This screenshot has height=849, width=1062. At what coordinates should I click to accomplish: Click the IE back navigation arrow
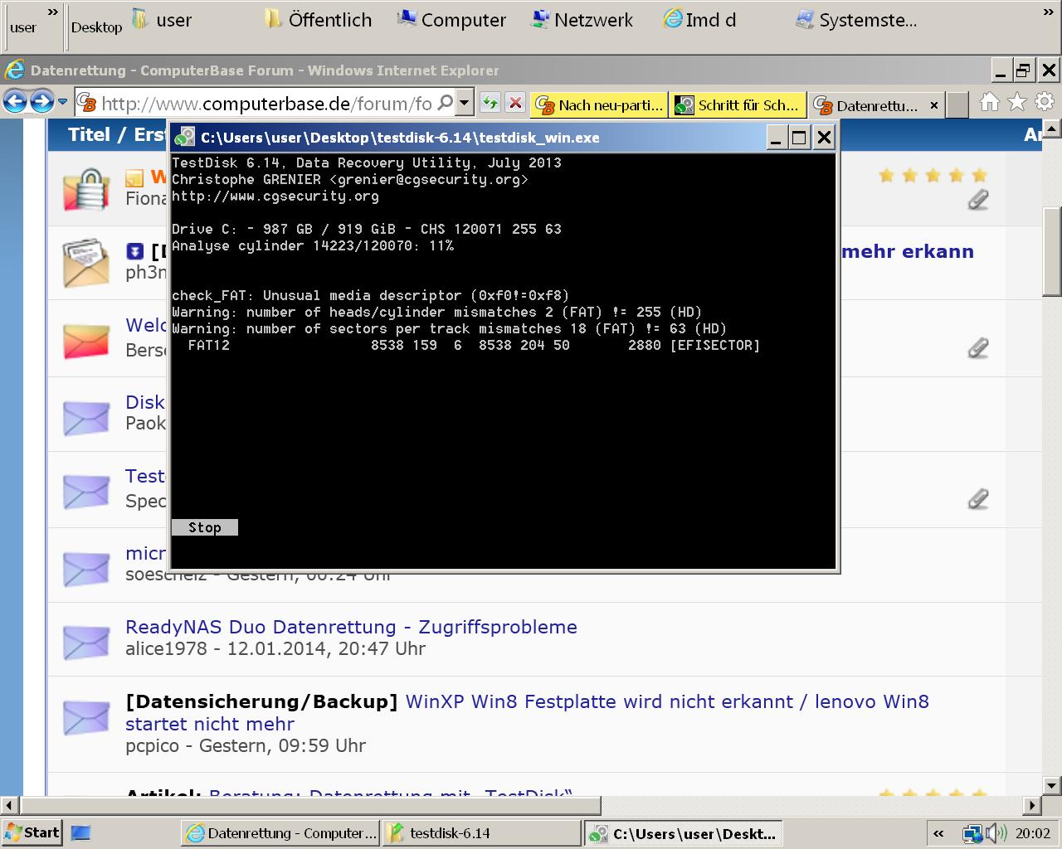pyautogui.click(x=16, y=102)
